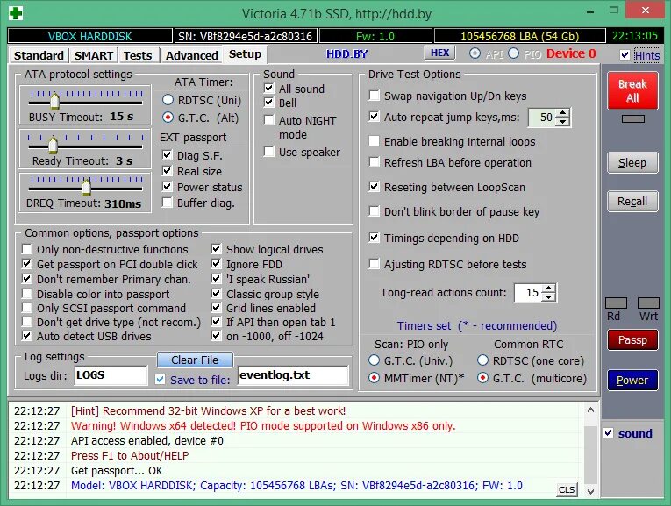Enable Buffer diag. checkbox
671x506 pixels.
coord(168,203)
